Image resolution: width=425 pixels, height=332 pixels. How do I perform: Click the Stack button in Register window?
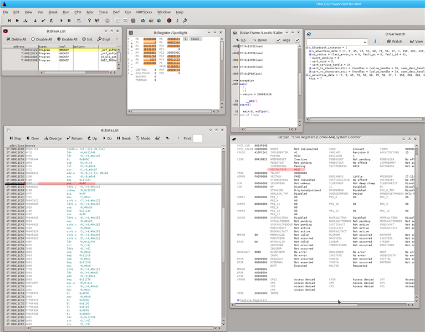pyautogui.click(x=195, y=39)
